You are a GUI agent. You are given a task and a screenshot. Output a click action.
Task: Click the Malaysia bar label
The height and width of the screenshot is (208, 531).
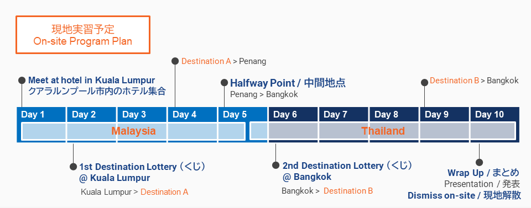click(133, 131)
